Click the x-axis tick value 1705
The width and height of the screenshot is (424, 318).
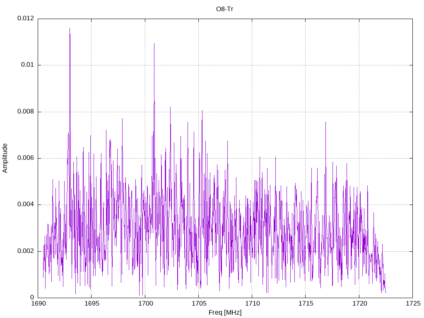pyautogui.click(x=199, y=304)
